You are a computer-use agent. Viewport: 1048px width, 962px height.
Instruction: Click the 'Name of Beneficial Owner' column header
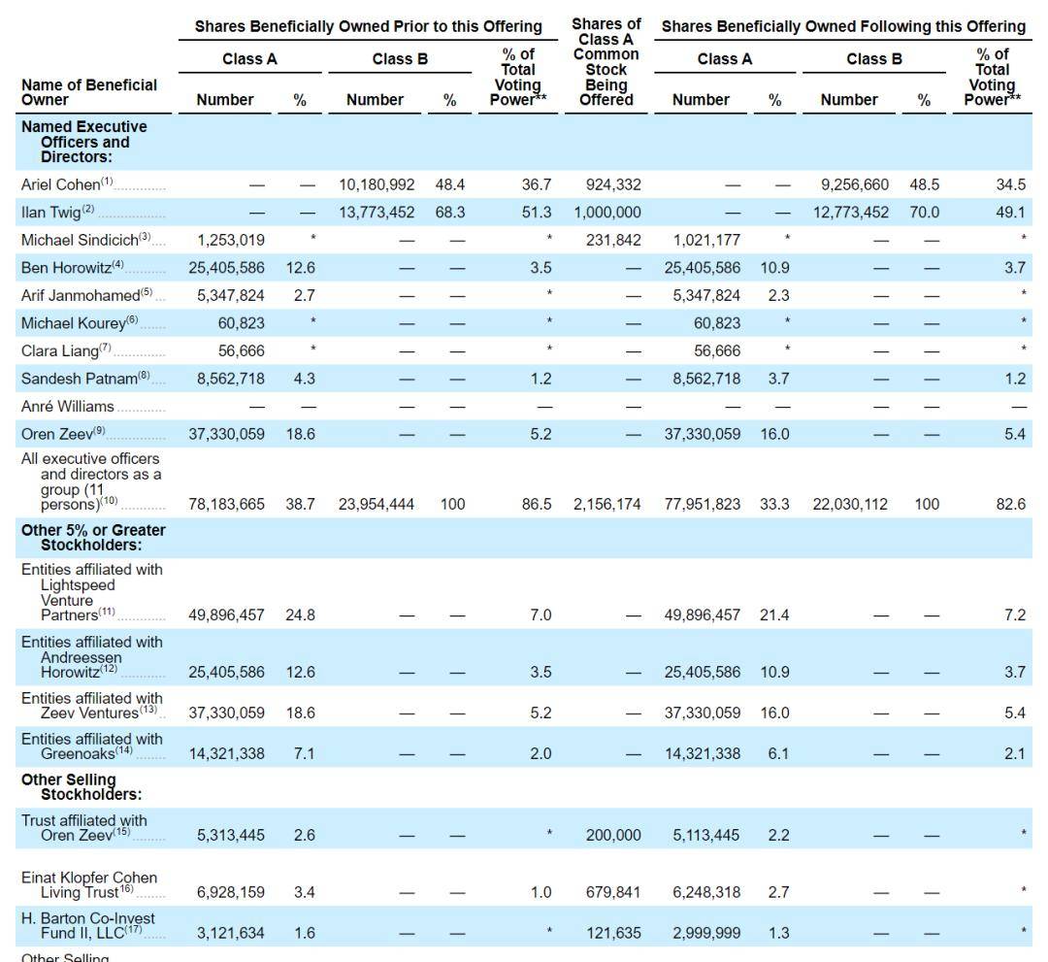(88, 92)
